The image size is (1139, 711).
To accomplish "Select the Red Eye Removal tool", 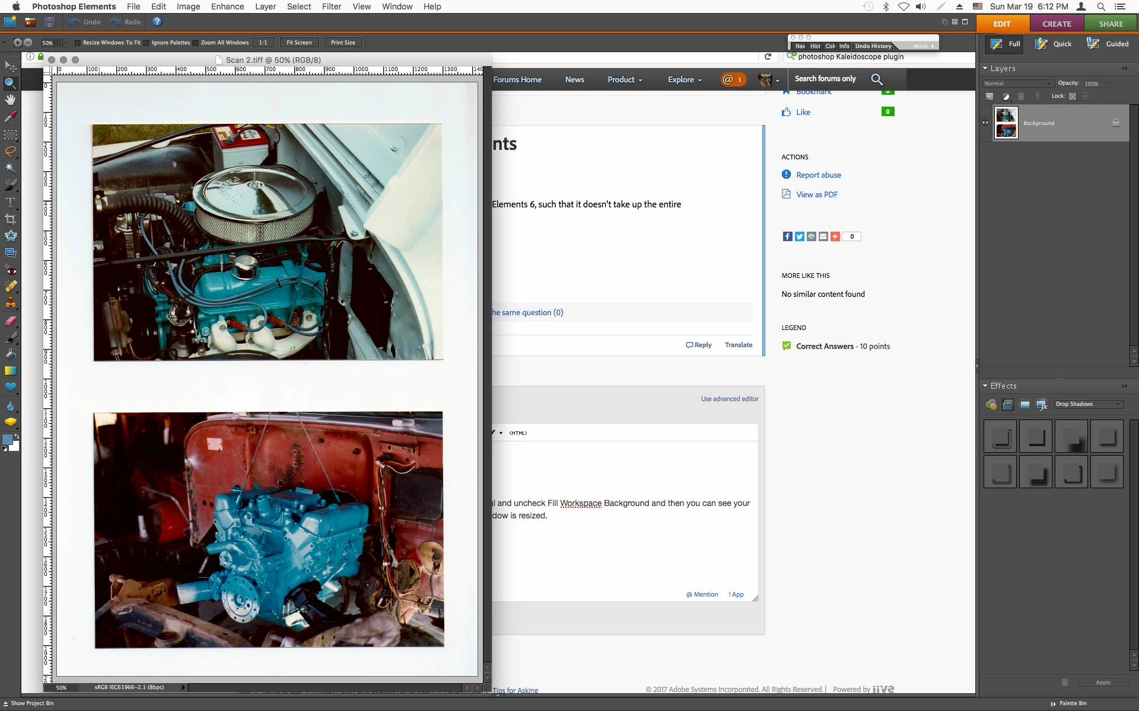I will (10, 270).
